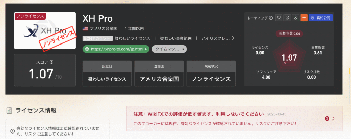Click the 真相公開 blue button

pos(321,17)
